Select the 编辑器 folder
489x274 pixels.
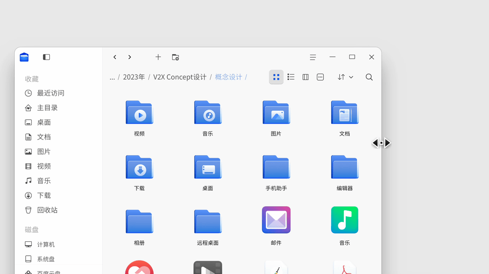pyautogui.click(x=345, y=167)
